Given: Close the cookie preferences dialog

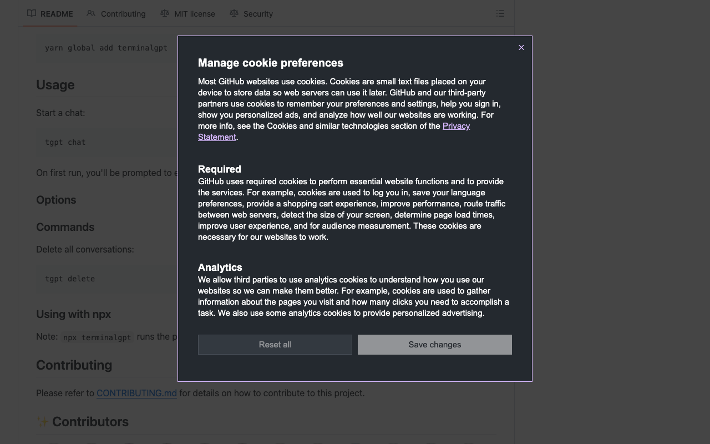Looking at the screenshot, I should [521, 47].
